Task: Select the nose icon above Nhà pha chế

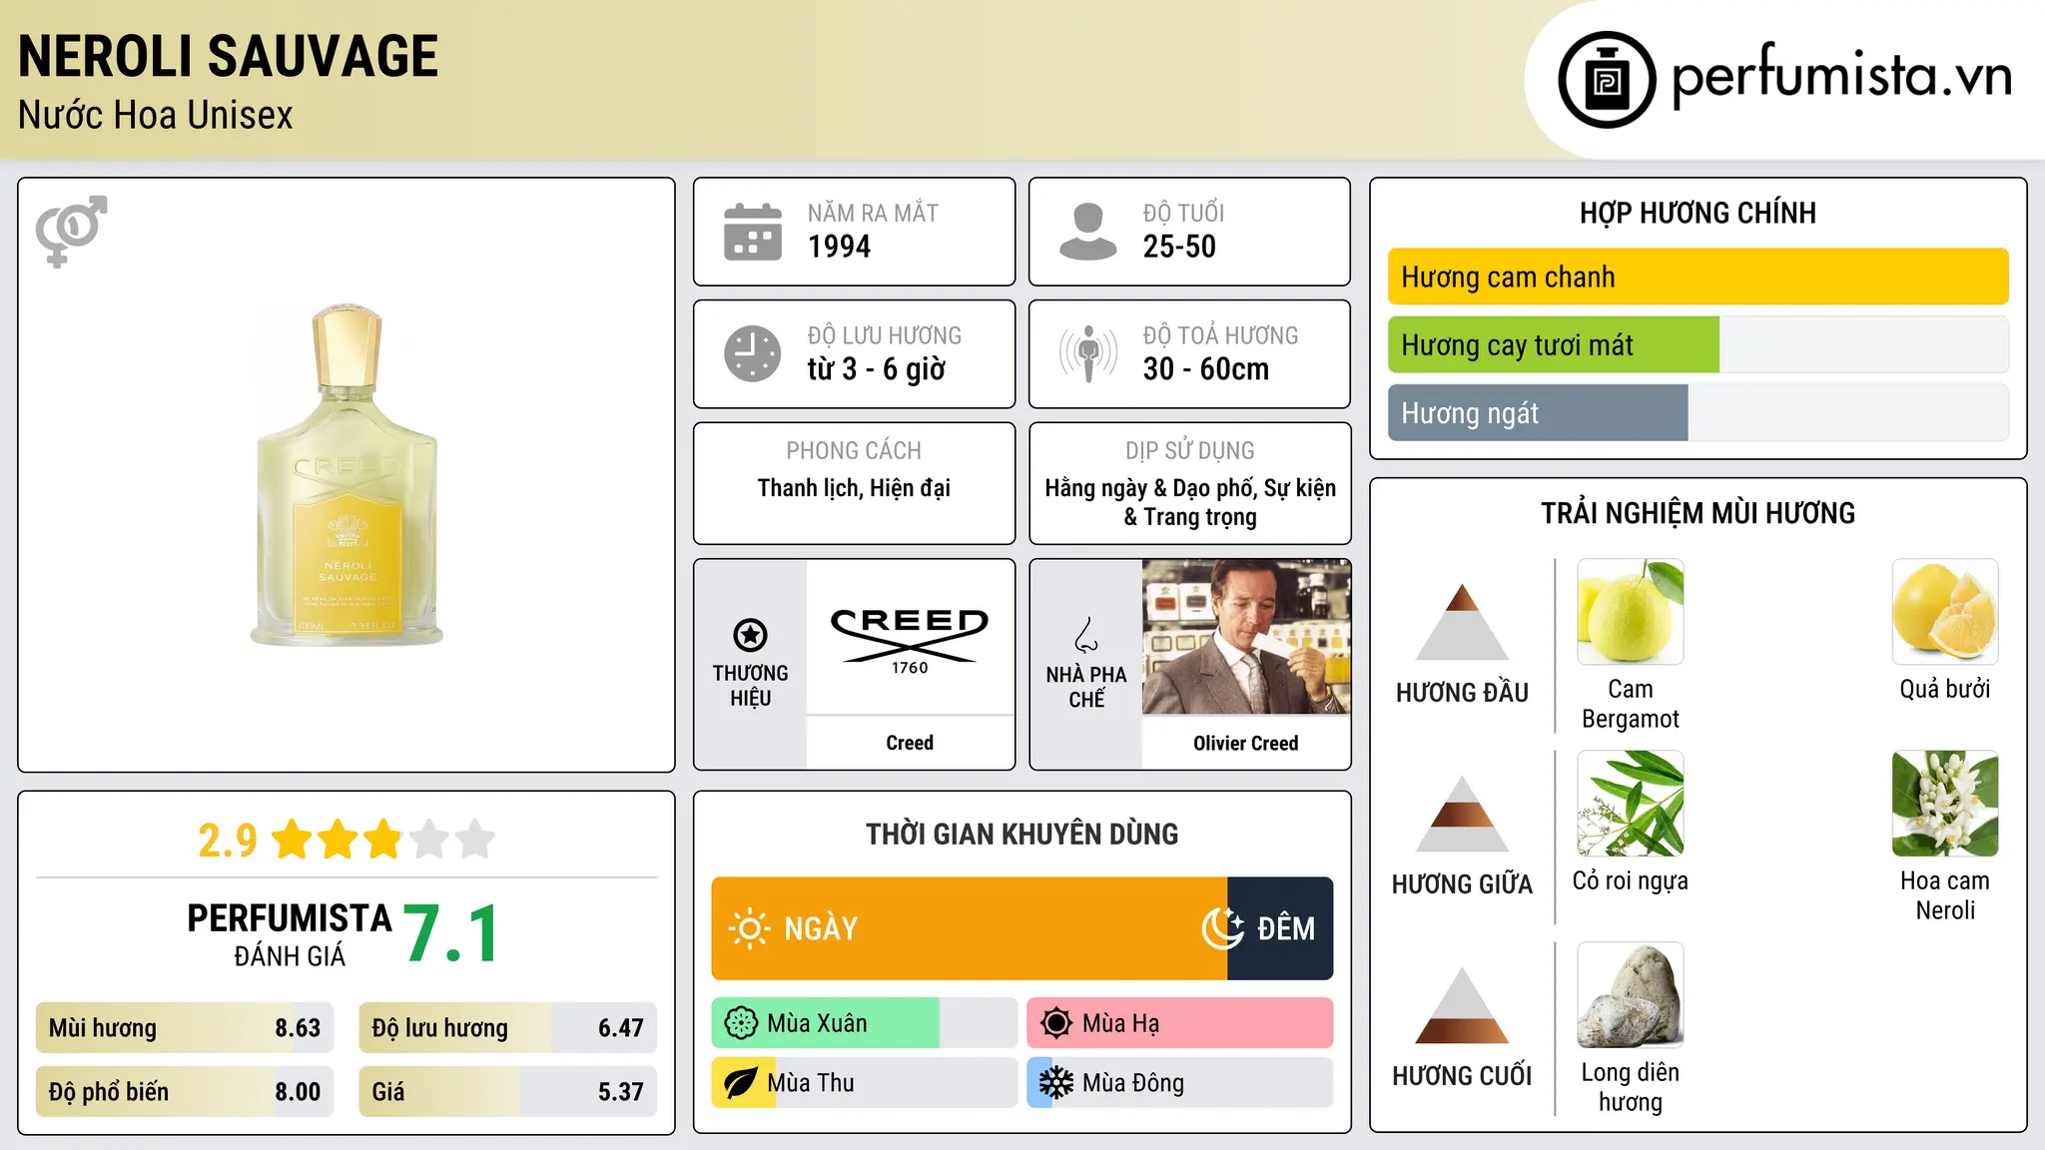Action: 1086,635
